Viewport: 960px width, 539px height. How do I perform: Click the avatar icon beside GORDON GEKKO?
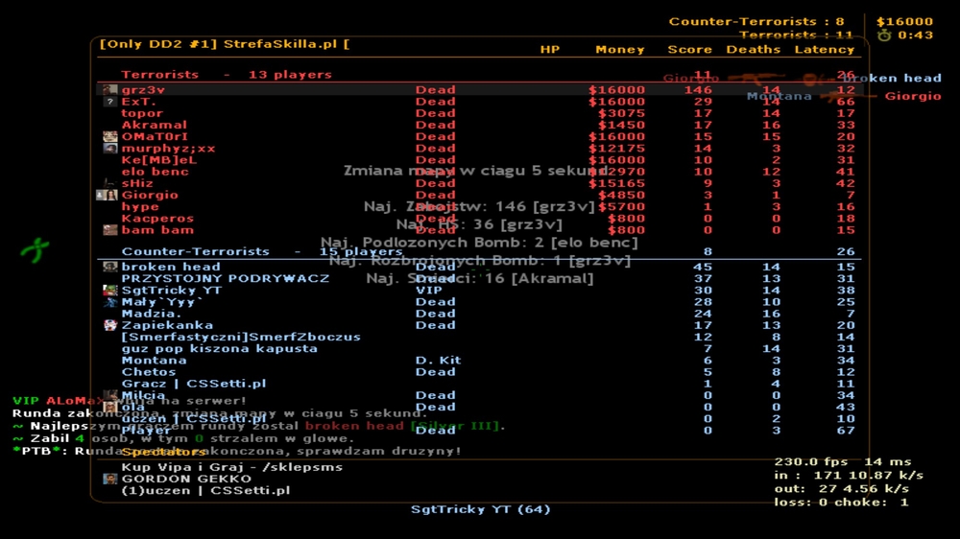[109, 479]
